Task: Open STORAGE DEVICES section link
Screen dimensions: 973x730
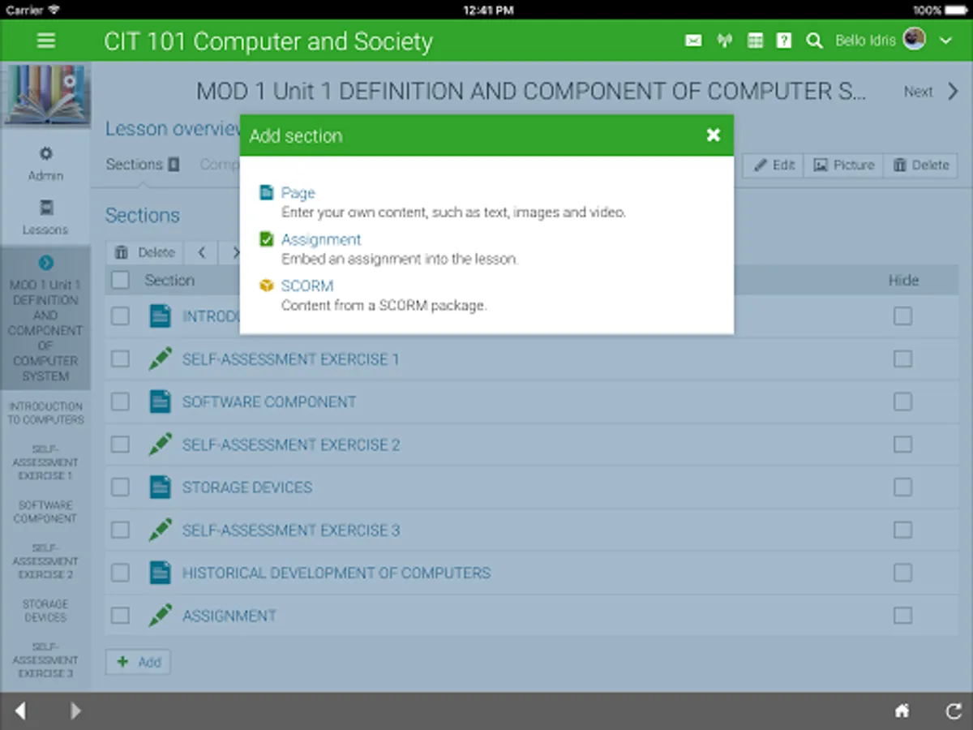Action: pyautogui.click(x=247, y=487)
